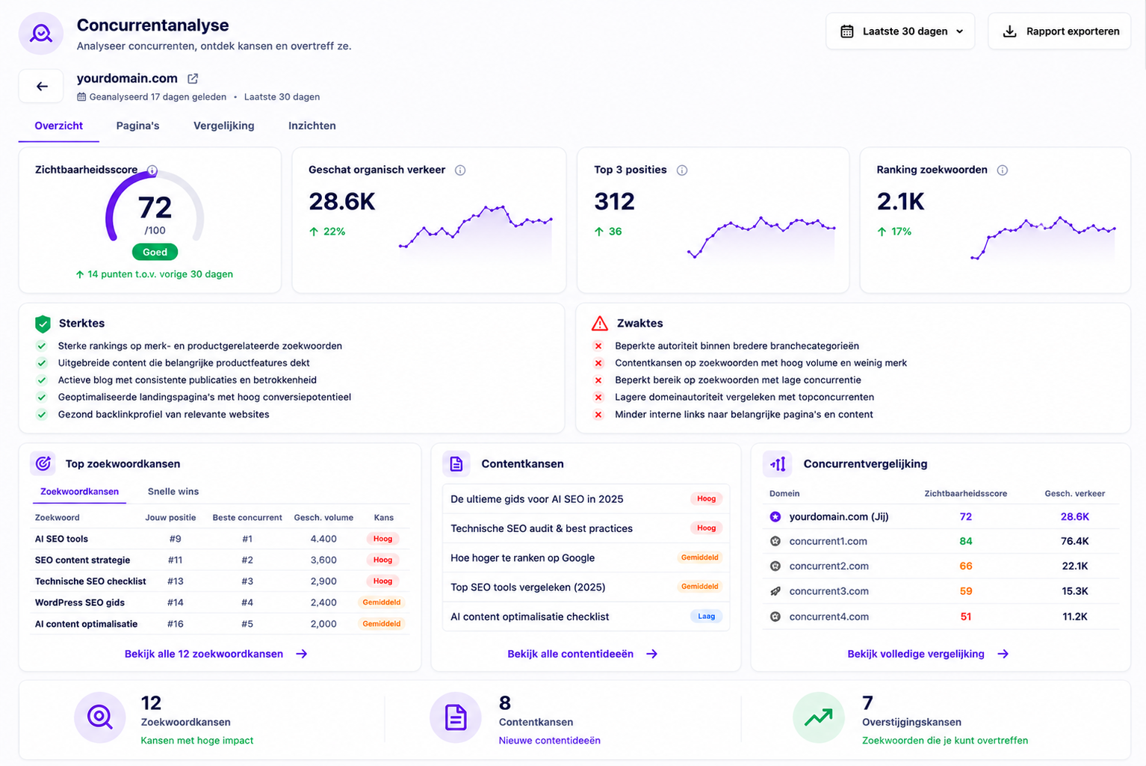Click the target icon beside Top zoekwoordkansen

click(x=43, y=463)
